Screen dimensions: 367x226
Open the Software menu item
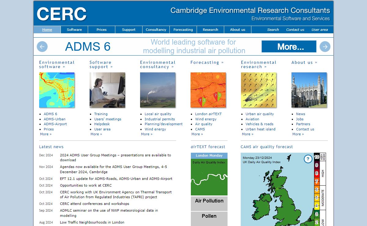74,30
